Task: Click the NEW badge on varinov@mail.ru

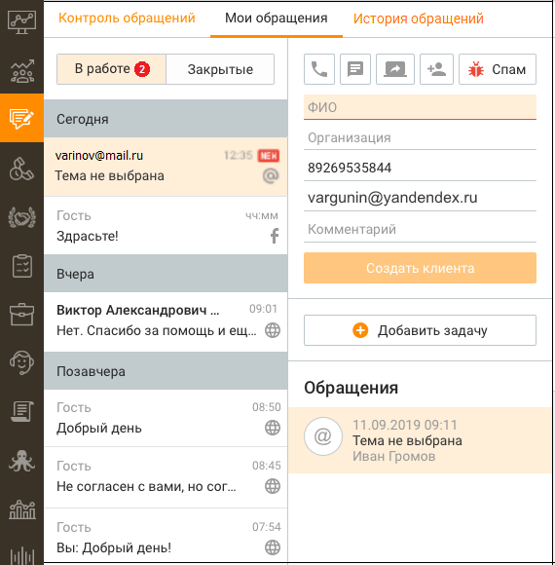Action: pyautogui.click(x=269, y=156)
